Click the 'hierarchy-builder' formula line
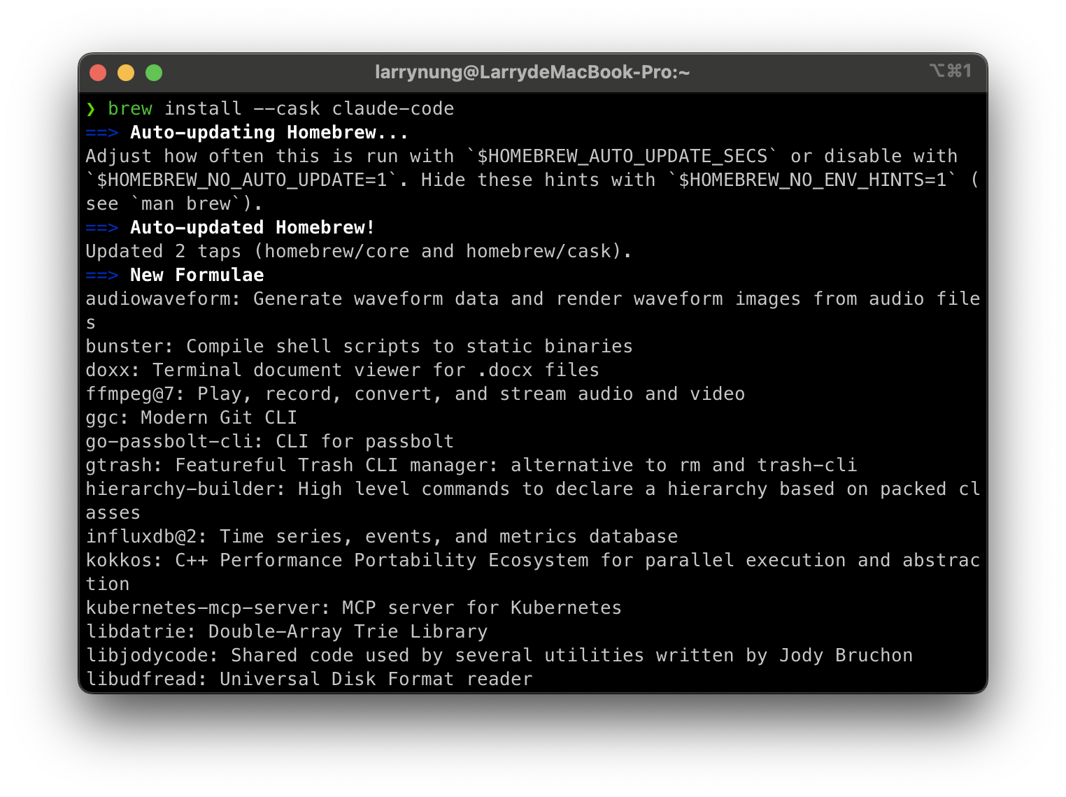This screenshot has height=797, width=1066. 533,501
